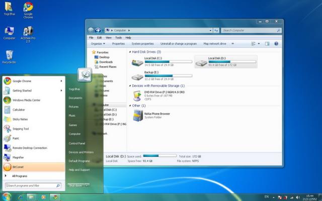322x201 pixels.
Task: Open Getting Started in Start menu
Action: (34, 90)
